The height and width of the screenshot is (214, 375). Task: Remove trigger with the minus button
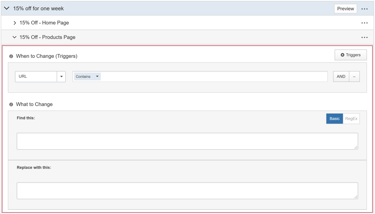pos(354,77)
